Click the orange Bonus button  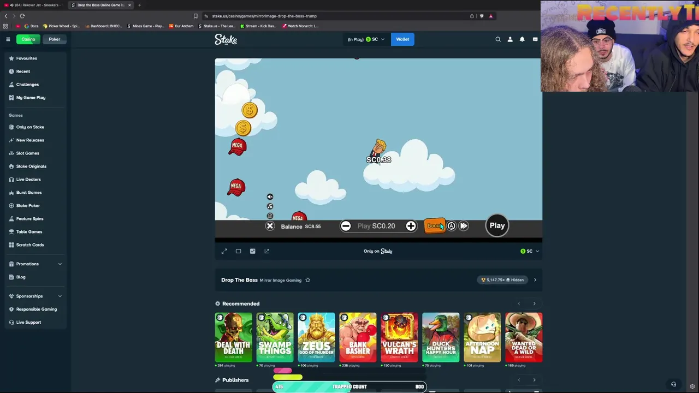(435, 226)
